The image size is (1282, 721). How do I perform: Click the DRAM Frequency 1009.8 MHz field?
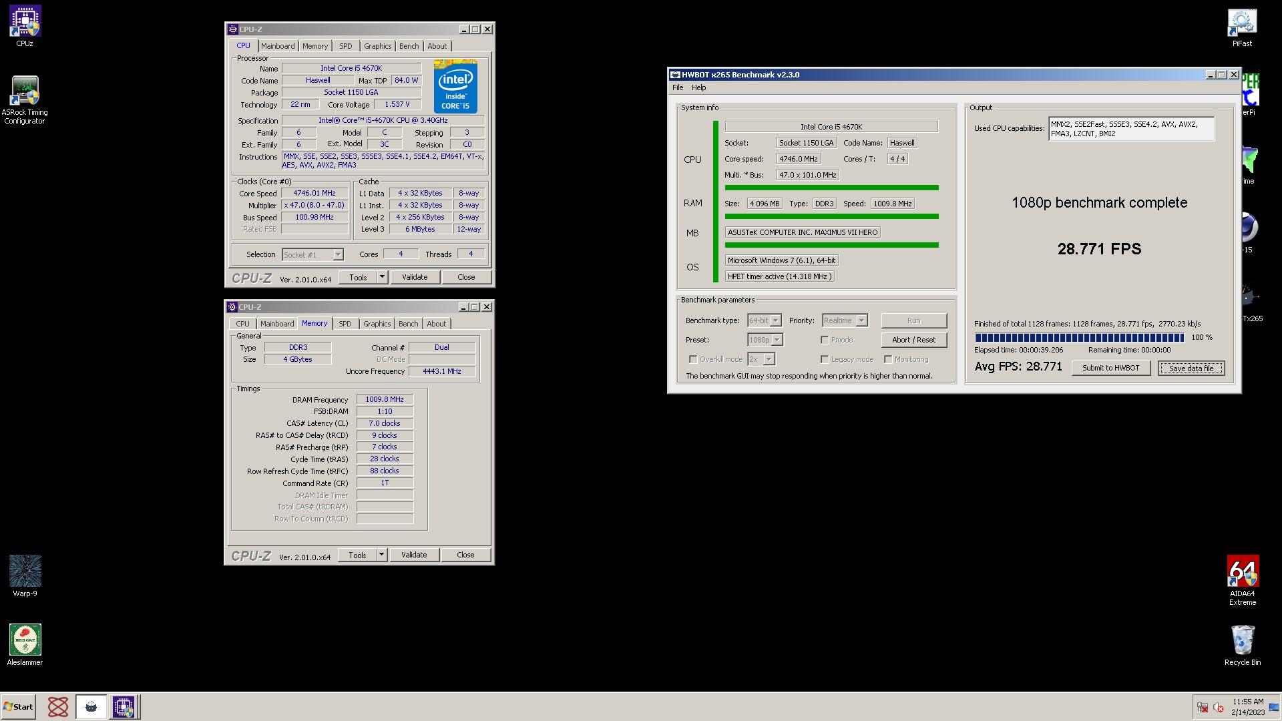385,399
